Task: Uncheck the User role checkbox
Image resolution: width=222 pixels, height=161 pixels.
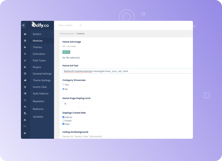Action: (x=63, y=124)
